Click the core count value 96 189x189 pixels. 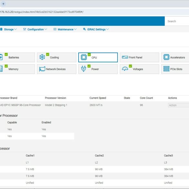(142, 105)
